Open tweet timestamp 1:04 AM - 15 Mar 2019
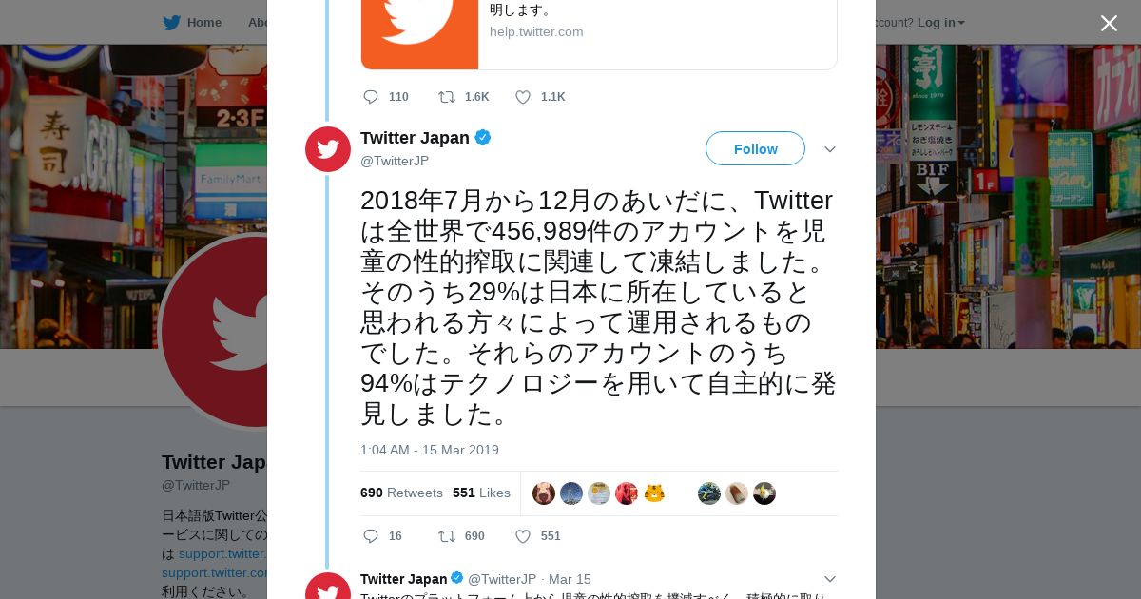 [x=429, y=450]
